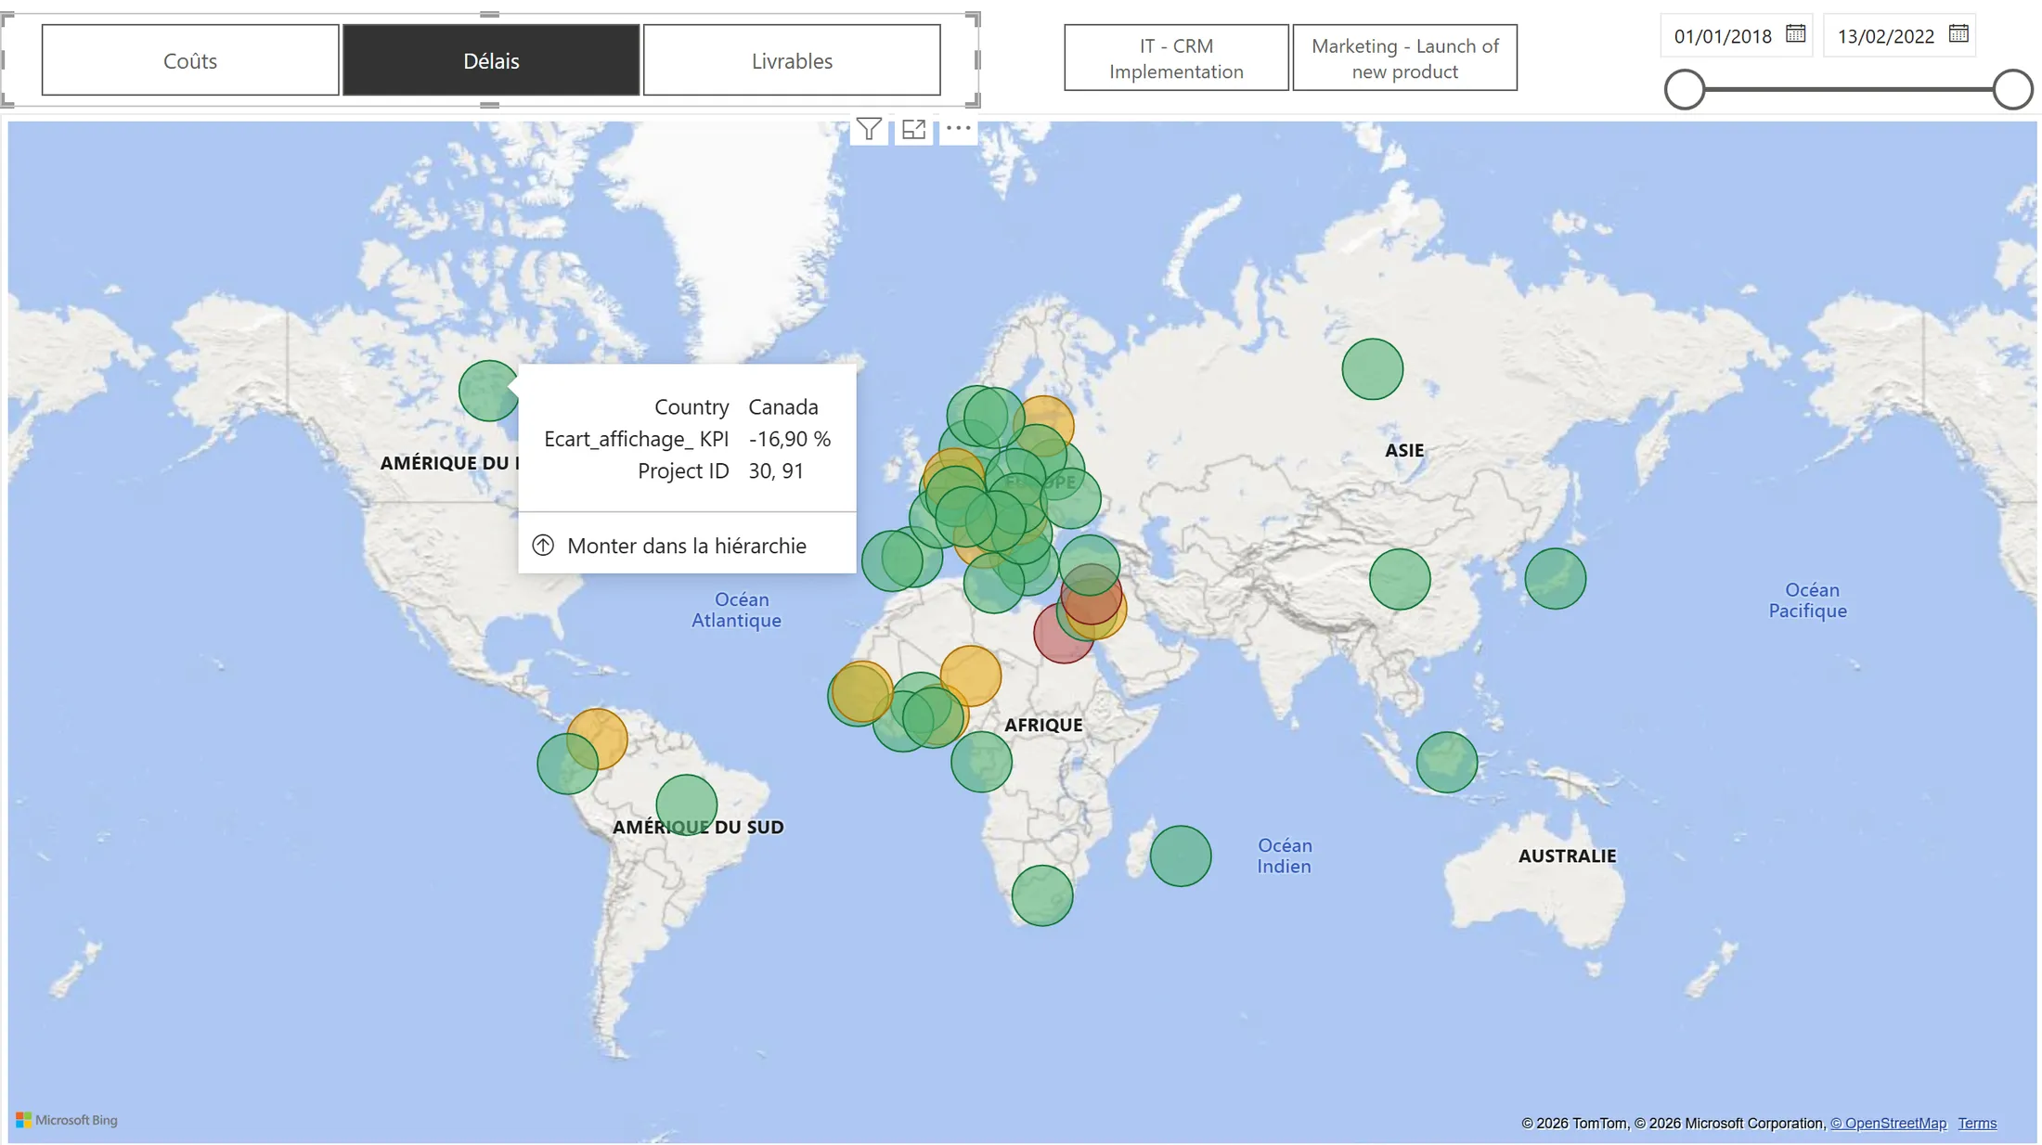Click the focus mode expand icon

(913, 129)
